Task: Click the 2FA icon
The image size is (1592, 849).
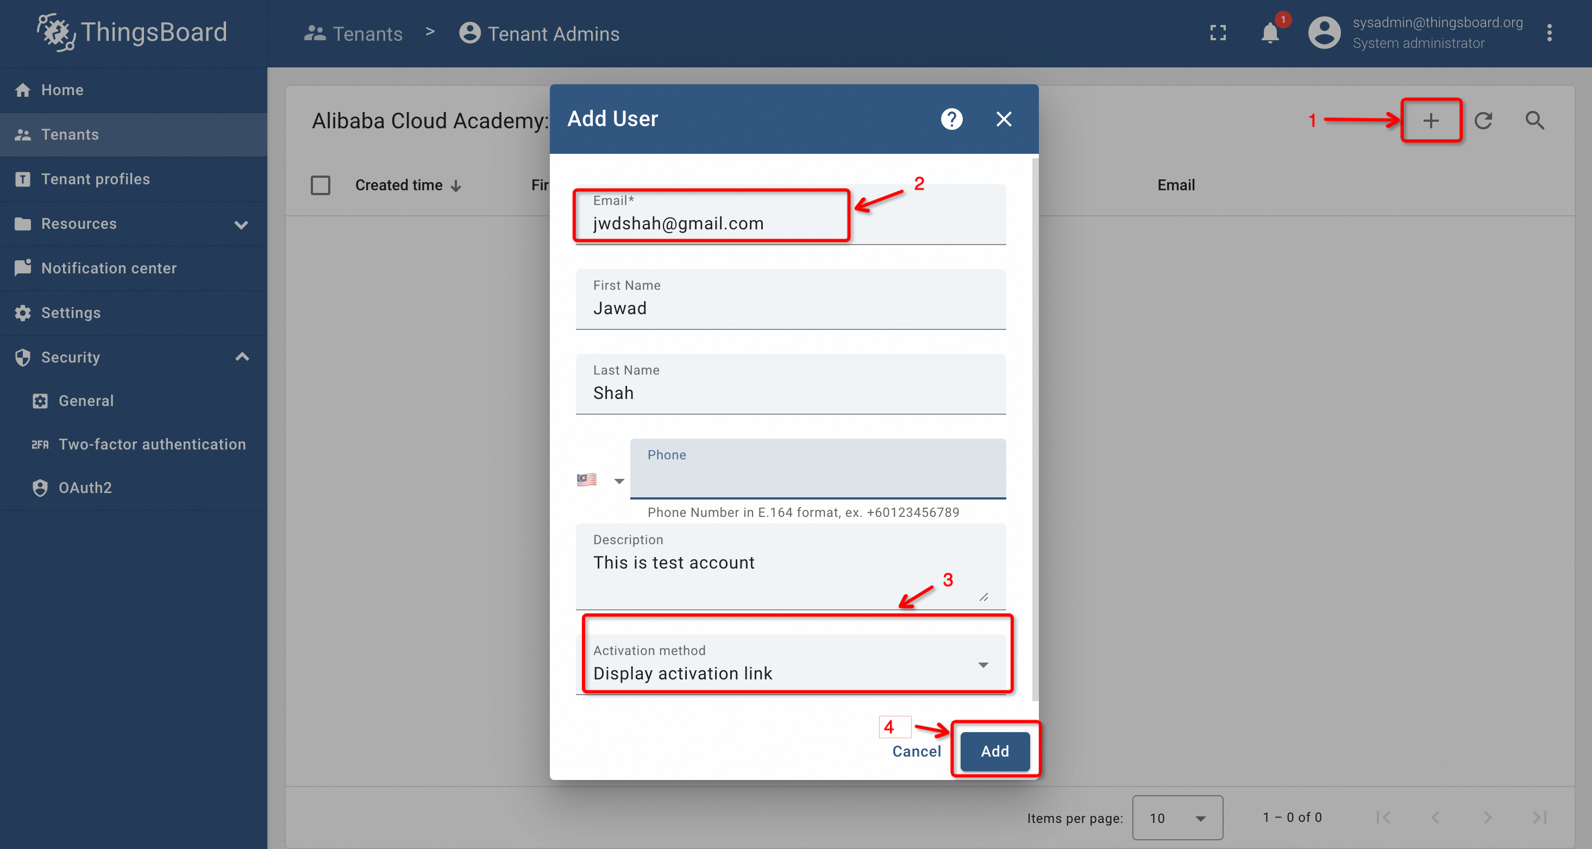Action: pyautogui.click(x=40, y=444)
